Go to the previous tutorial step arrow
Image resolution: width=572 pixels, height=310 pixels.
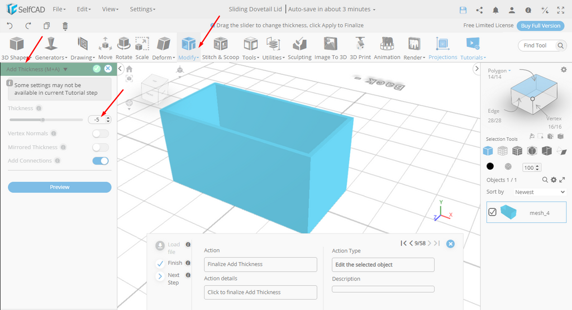pyautogui.click(x=411, y=244)
